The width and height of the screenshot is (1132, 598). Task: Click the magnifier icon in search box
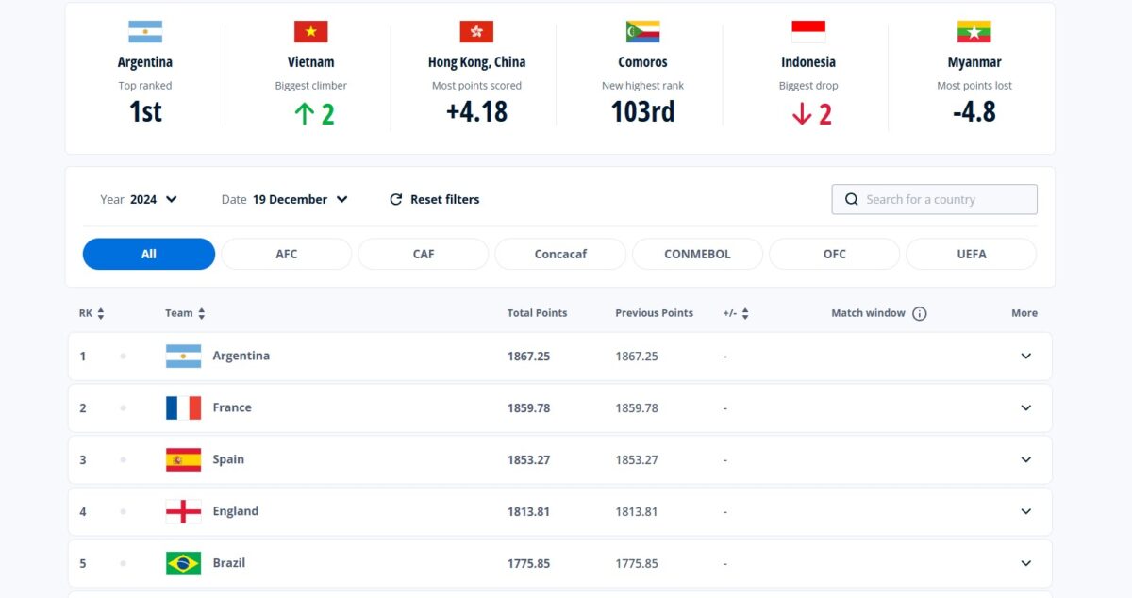[852, 199]
